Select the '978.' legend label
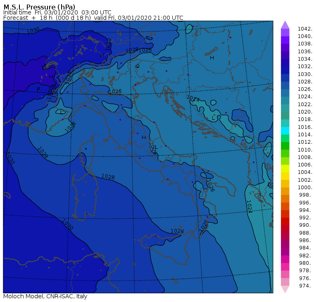This screenshot has width=314, height=302. point(306,271)
